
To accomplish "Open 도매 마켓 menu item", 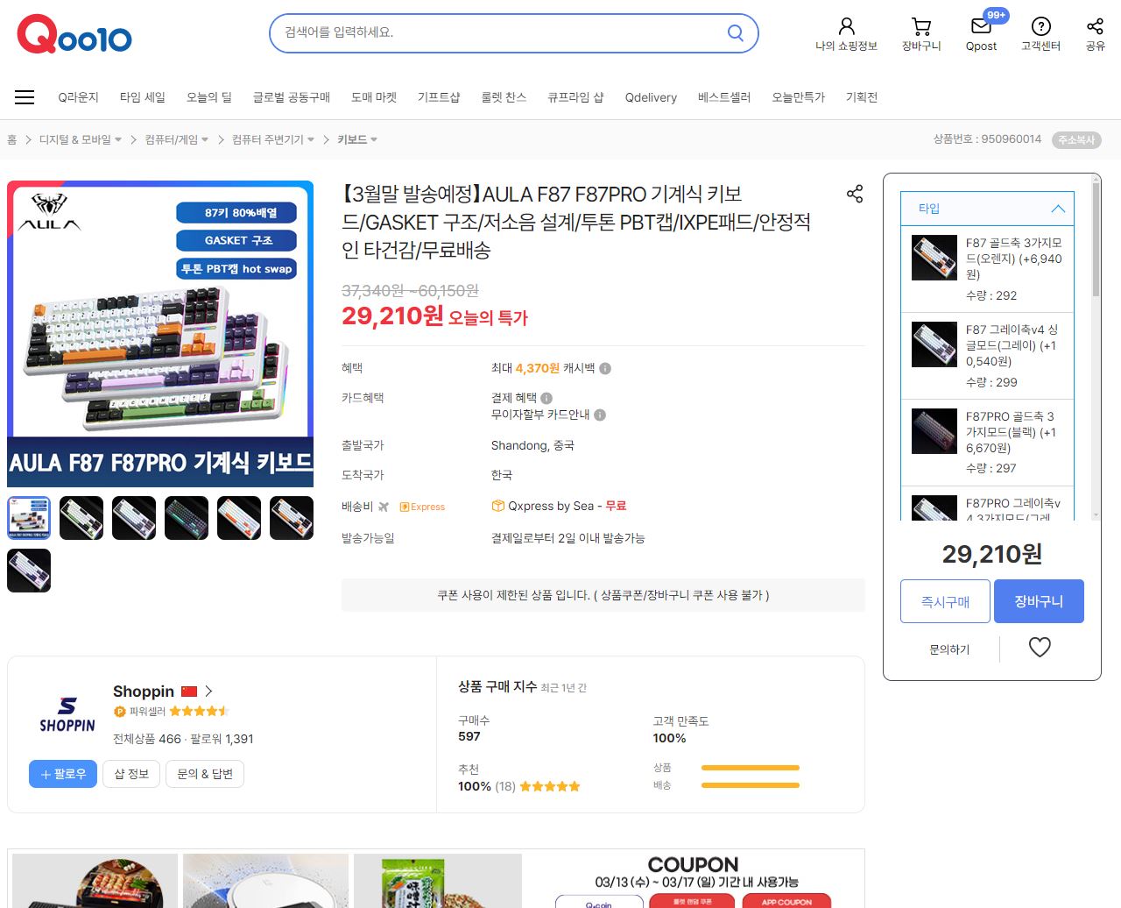I will pyautogui.click(x=373, y=97).
